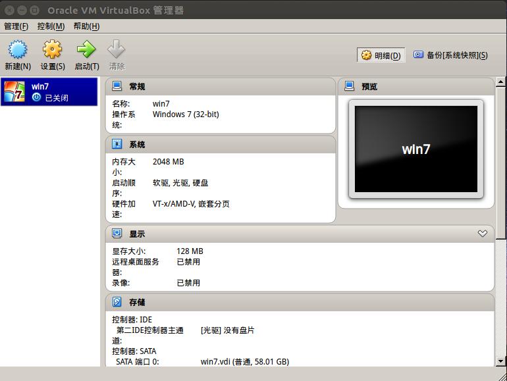Start the VM with green arrow 启动(T)

coord(86,49)
